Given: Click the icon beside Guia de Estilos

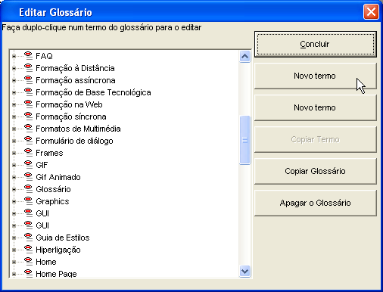Looking at the screenshot, I should coord(29,238).
